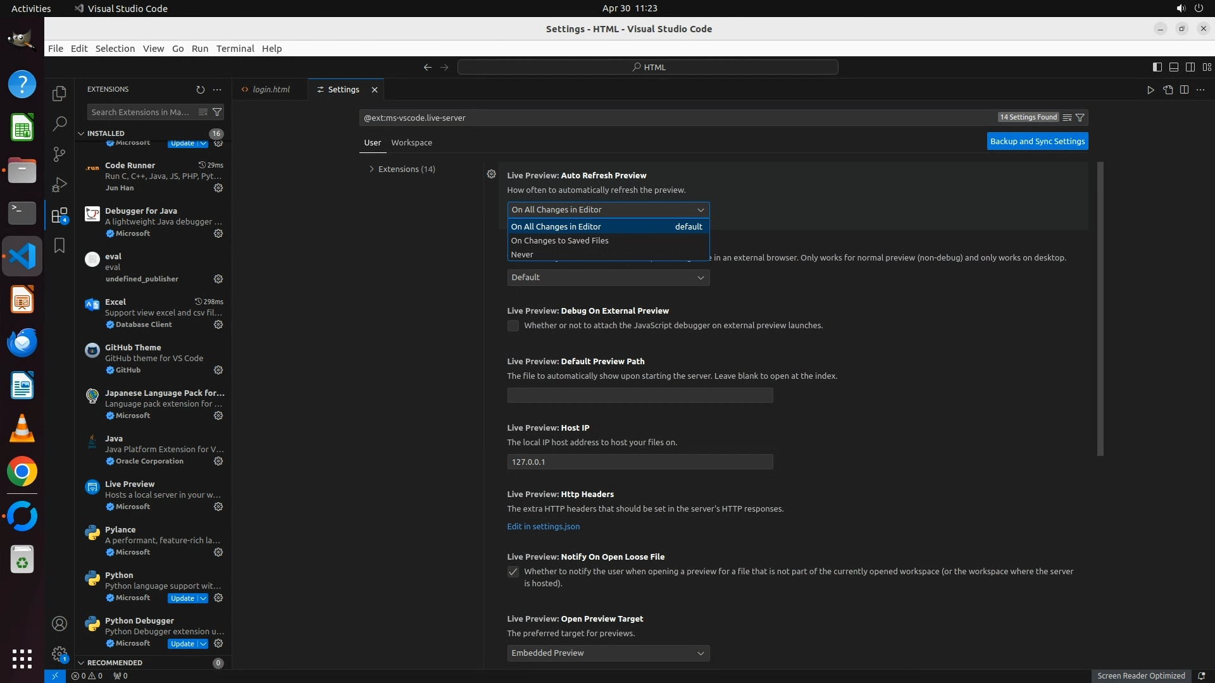This screenshot has width=1215, height=683.
Task: Open Run and Debug view
Action: click(59, 184)
